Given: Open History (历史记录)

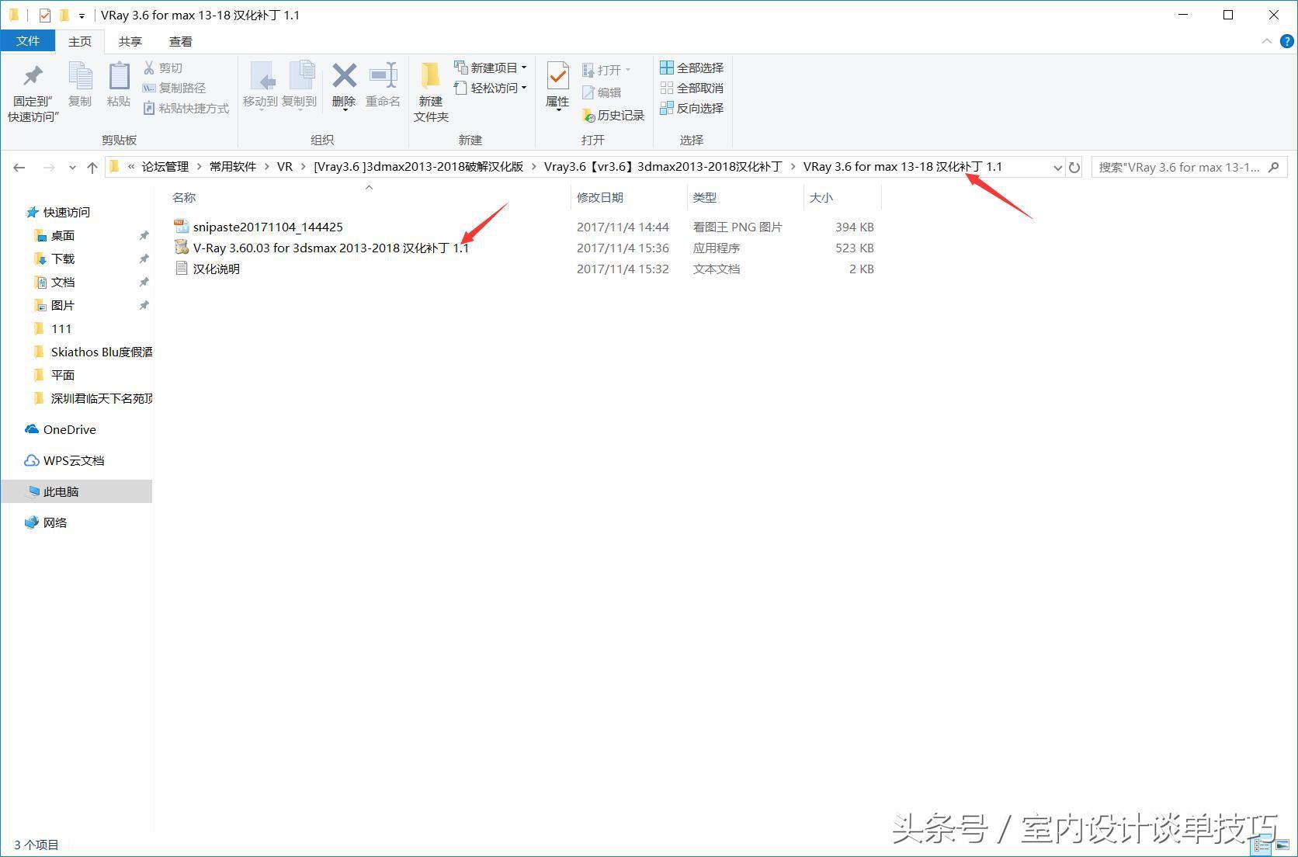Looking at the screenshot, I should [x=613, y=115].
